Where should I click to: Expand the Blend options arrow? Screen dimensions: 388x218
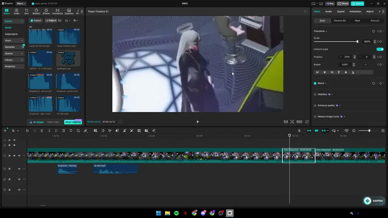coord(326,83)
